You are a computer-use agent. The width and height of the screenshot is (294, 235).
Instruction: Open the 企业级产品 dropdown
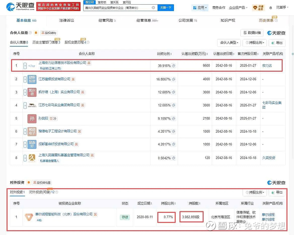pos(238,8)
